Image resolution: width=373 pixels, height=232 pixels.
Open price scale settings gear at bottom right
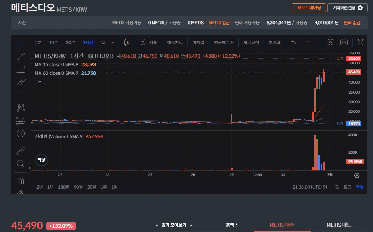(x=357, y=175)
